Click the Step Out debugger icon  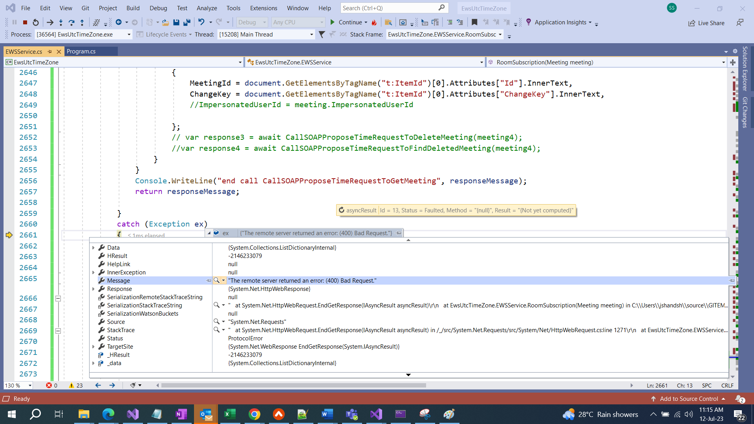[82, 22]
